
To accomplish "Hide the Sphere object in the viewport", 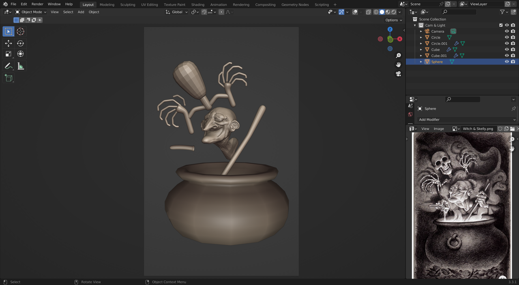I will point(506,62).
